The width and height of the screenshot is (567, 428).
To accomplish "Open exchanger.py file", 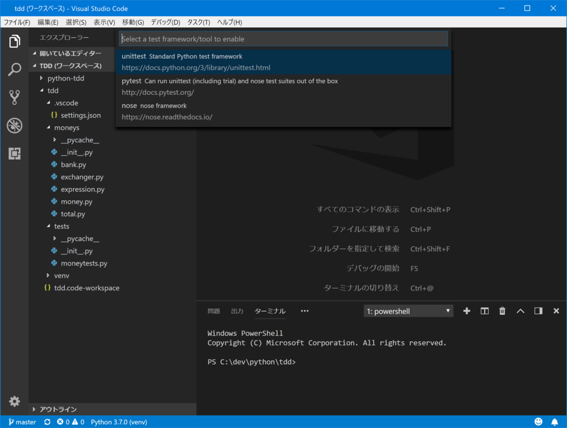I will [x=82, y=177].
